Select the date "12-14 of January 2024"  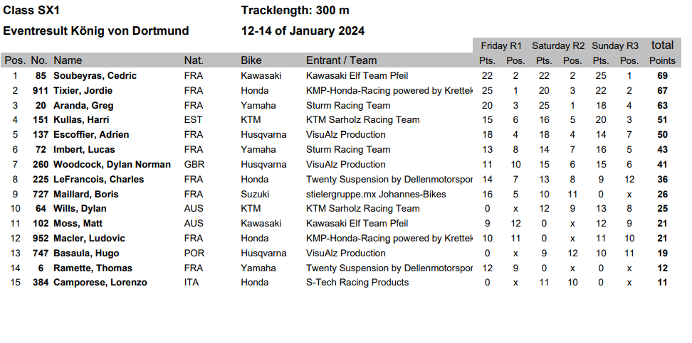(303, 31)
